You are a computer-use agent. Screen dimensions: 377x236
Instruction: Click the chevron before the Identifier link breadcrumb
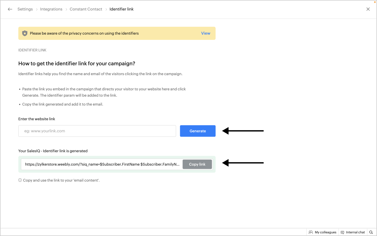tap(106, 9)
